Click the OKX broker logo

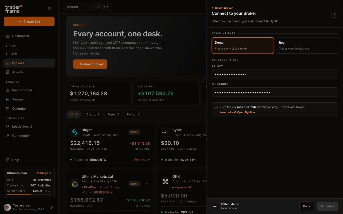click(165, 182)
